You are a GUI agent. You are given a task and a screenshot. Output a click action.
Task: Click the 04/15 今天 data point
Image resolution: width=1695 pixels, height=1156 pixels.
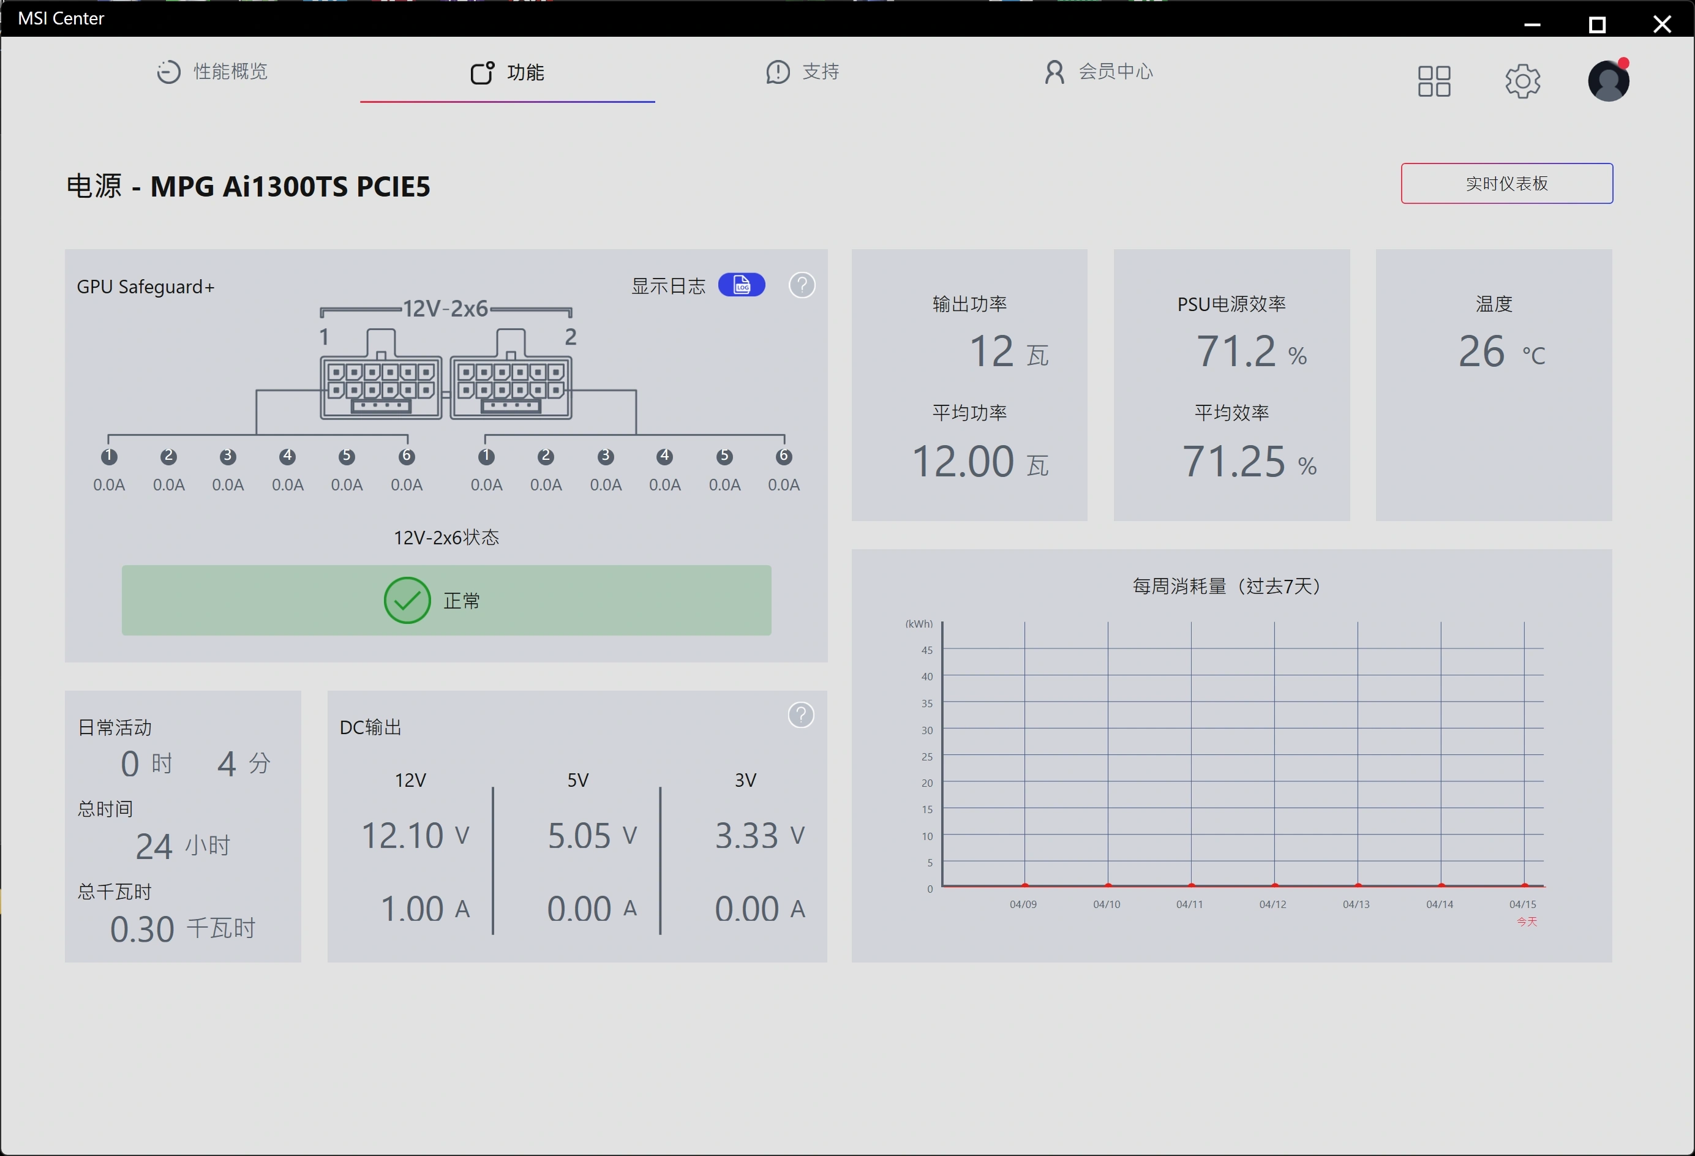pos(1524,885)
